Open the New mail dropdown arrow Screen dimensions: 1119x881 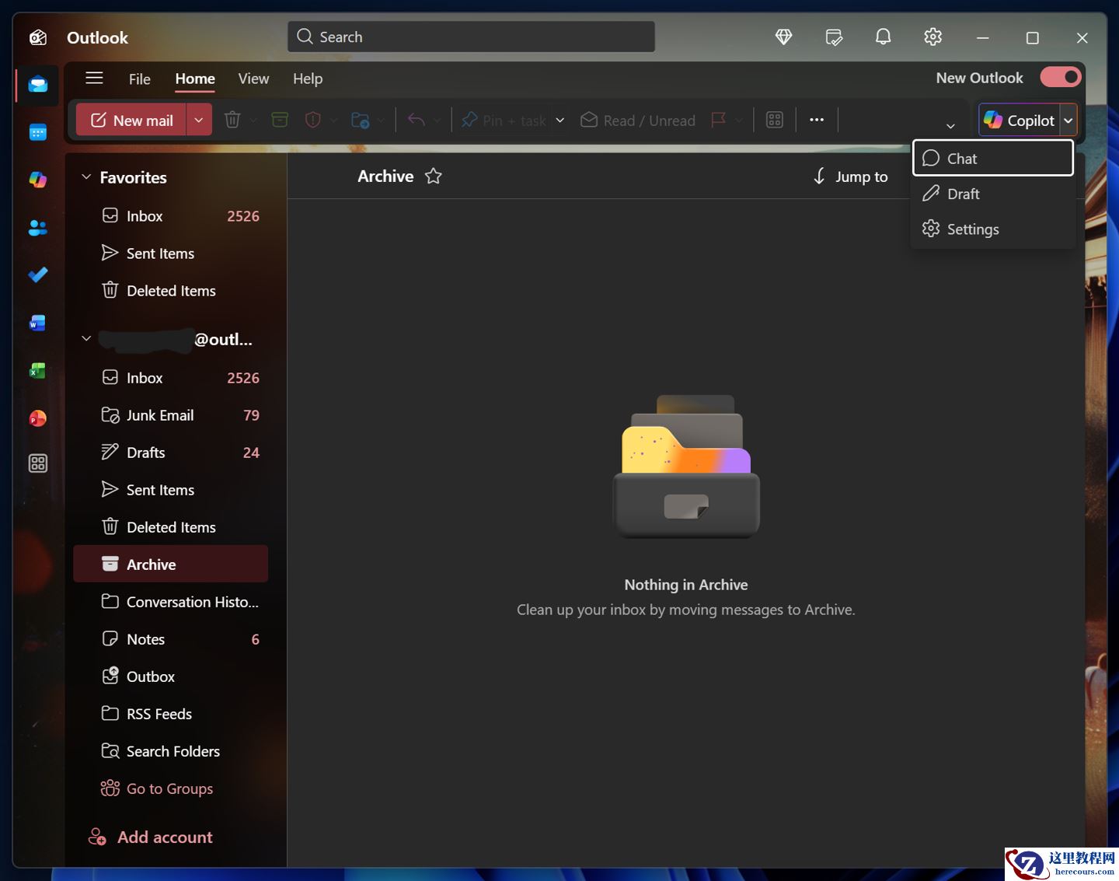tap(199, 121)
